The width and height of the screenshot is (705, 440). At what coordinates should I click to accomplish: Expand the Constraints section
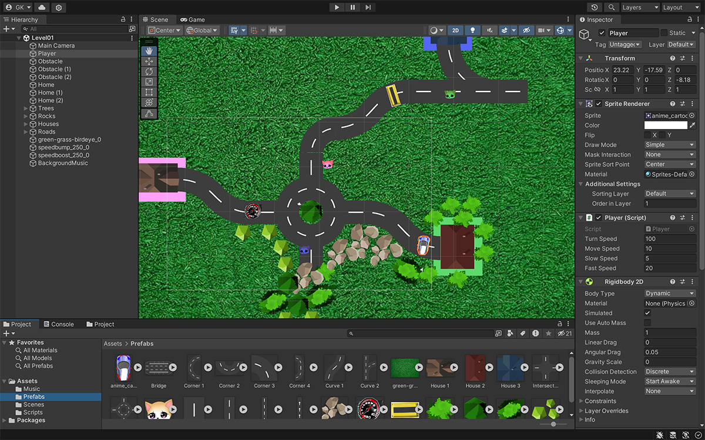coord(580,401)
